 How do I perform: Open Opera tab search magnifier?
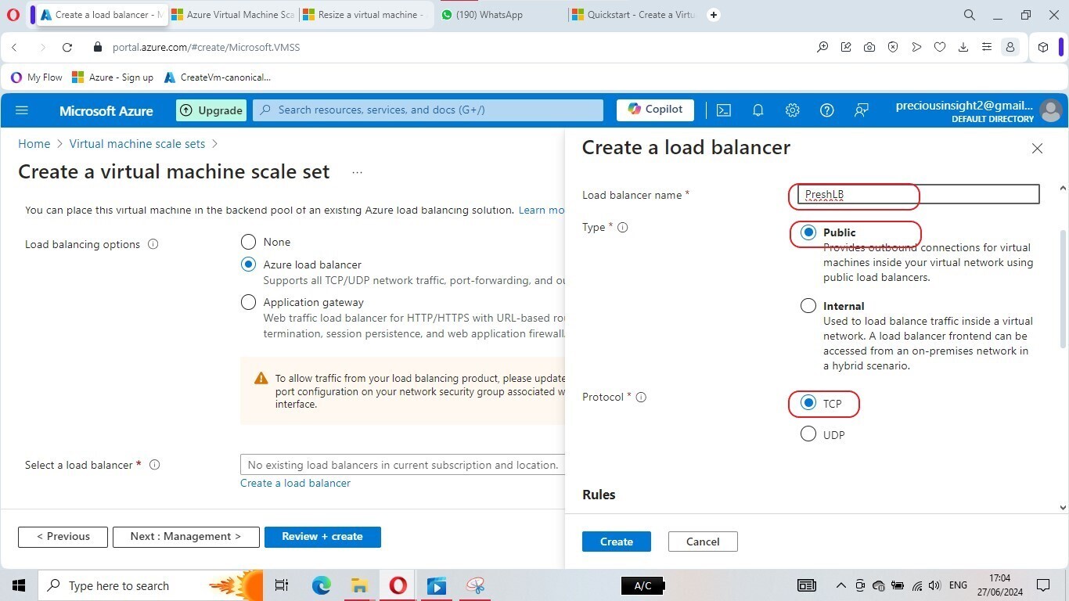(969, 15)
